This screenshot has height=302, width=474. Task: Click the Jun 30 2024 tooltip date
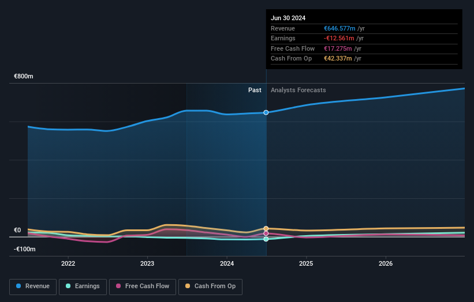click(x=288, y=18)
